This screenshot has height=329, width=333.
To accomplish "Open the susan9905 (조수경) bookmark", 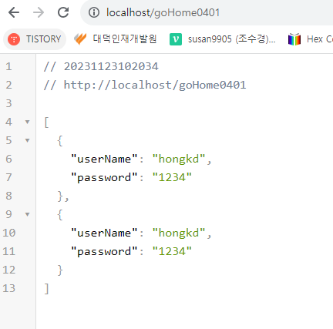I will tap(223, 39).
